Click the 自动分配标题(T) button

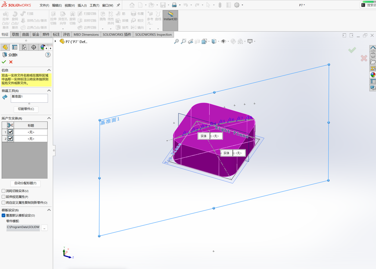pyautogui.click(x=25, y=183)
